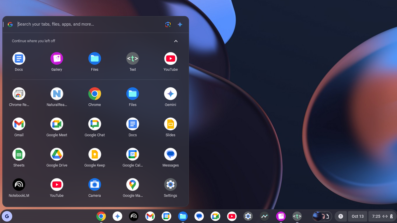The image size is (397, 223).
Task: Open the Camera app
Action: 95,185
